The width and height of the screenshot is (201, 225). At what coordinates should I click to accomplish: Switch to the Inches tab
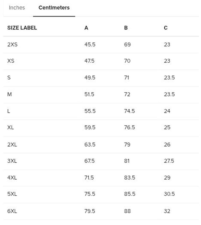[x=17, y=8]
